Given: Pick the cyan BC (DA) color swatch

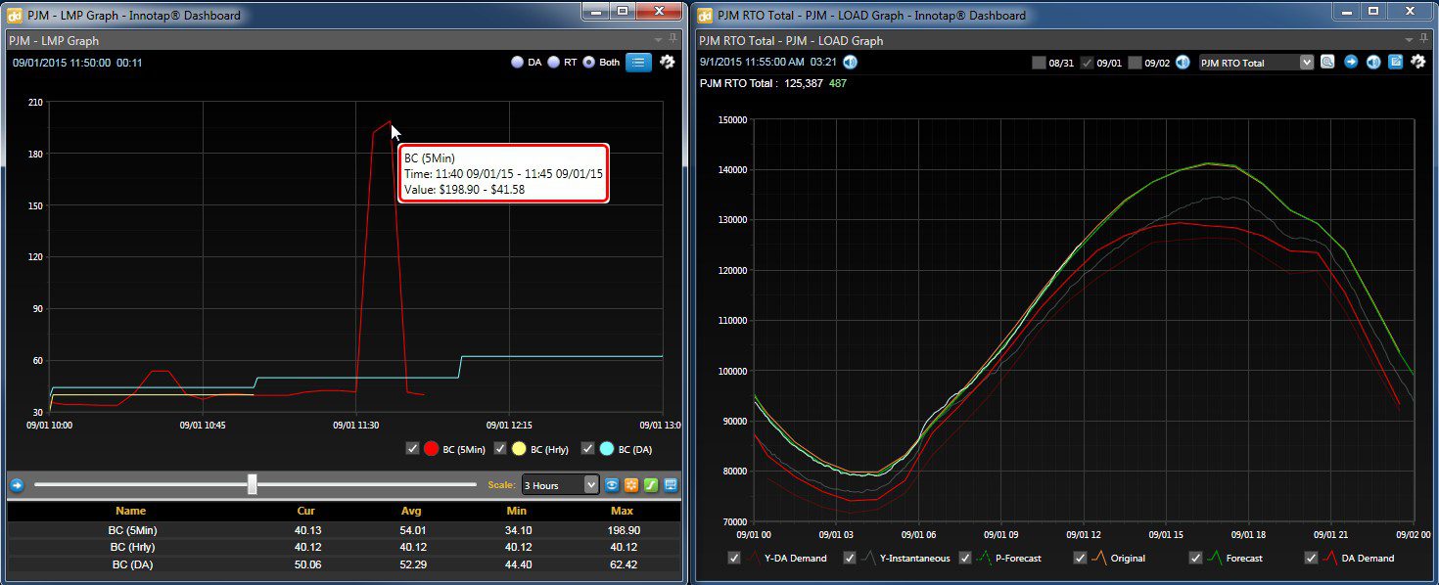Looking at the screenshot, I should [x=607, y=449].
